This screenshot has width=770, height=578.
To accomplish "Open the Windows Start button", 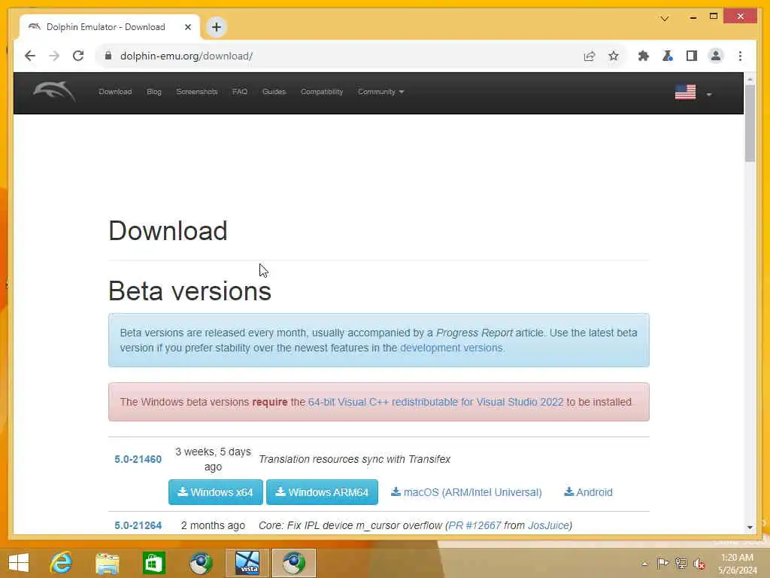I will 19,563.
